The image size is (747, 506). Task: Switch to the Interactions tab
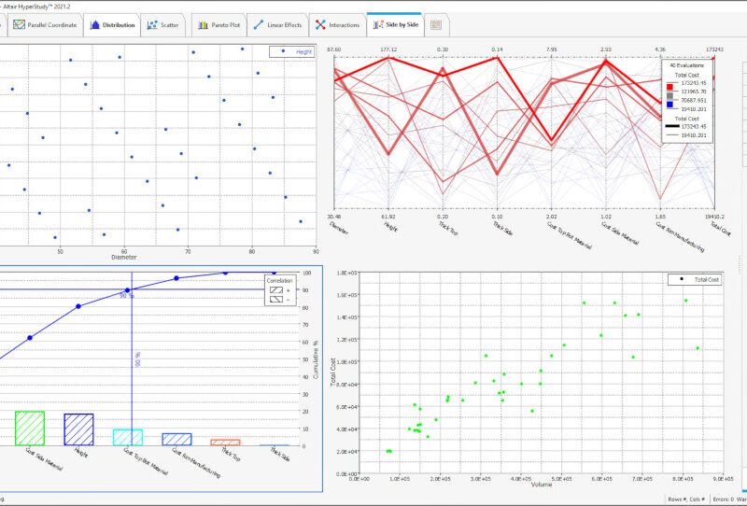pyautogui.click(x=338, y=25)
